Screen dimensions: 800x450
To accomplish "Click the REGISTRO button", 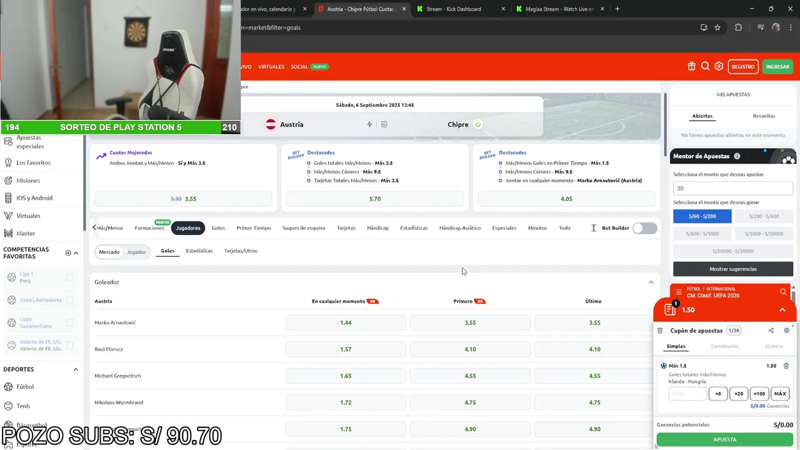I will click(x=743, y=67).
